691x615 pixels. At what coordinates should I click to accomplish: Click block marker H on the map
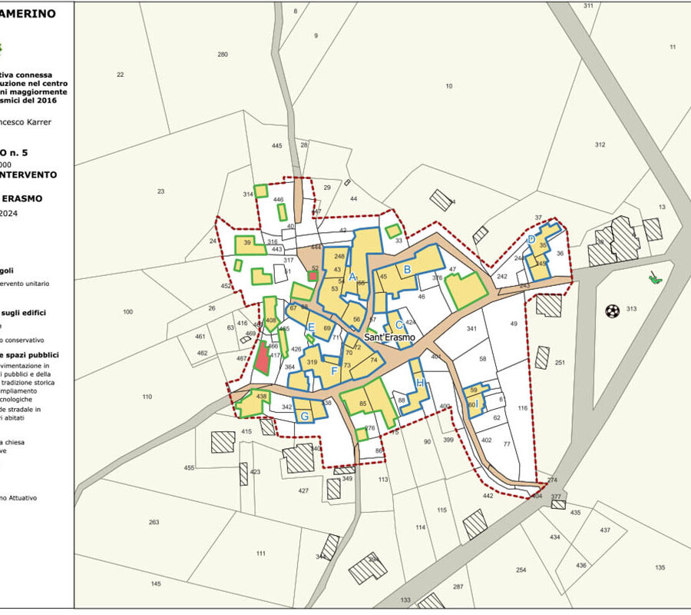click(x=420, y=383)
